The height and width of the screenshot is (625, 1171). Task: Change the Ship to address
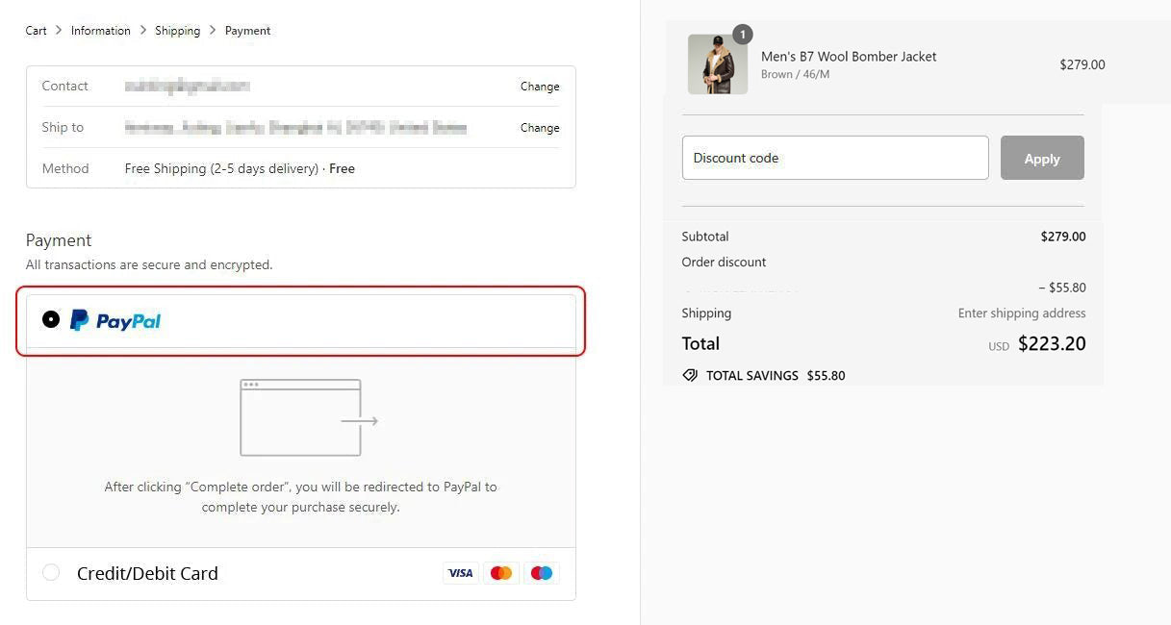coord(539,128)
